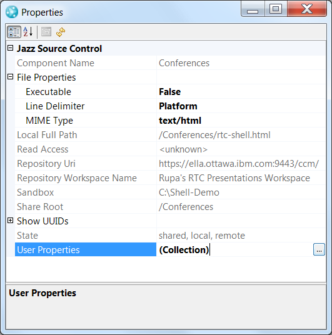332x335 pixels.
Task: Click Rupa's RTC Presentations Workspace value
Action: [234, 178]
